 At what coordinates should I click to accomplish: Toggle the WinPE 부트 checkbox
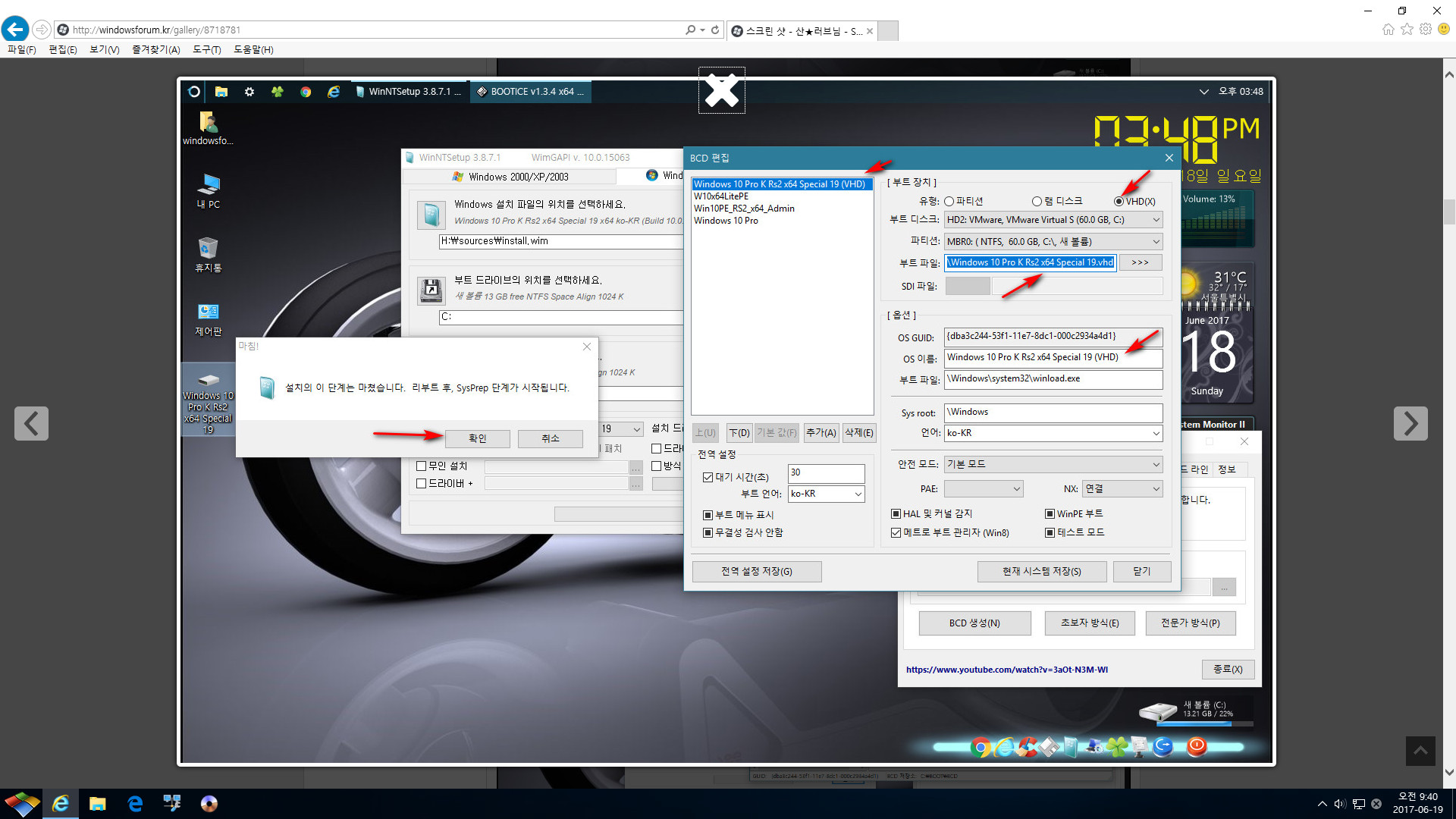coord(1050,514)
